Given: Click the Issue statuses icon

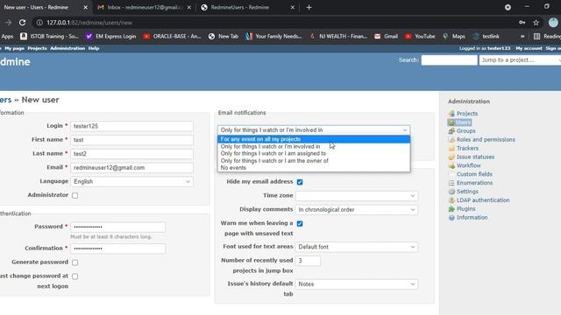Looking at the screenshot, I should click(451, 157).
